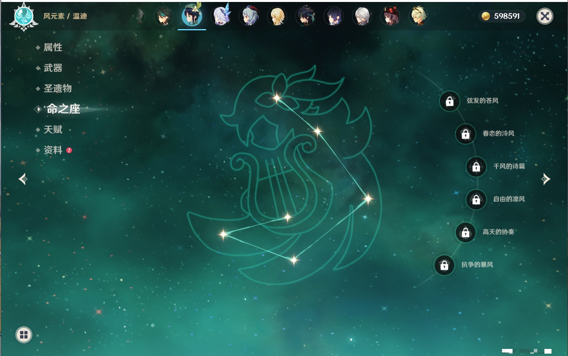Choose the blonde Lumine character portrait
This screenshot has height=356, width=568.
click(277, 16)
